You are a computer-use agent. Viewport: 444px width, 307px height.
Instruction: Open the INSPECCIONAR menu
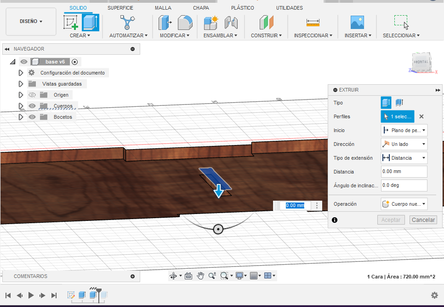tap(313, 35)
